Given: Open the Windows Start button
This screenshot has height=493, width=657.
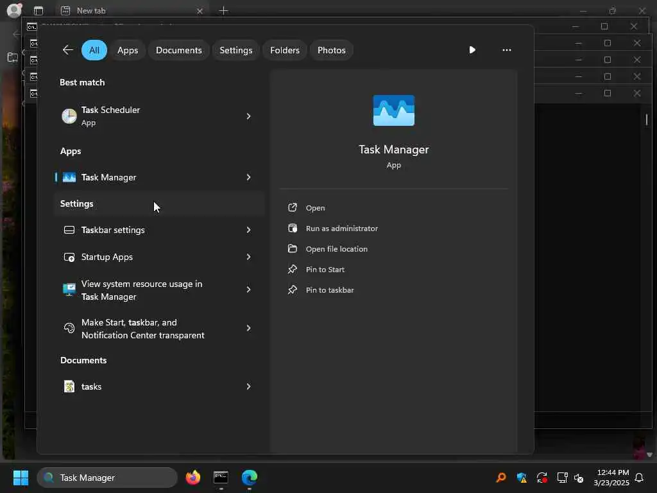Looking at the screenshot, I should (x=21, y=478).
